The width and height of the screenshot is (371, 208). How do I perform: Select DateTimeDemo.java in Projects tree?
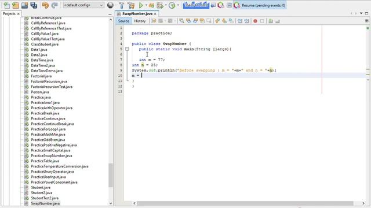click(46, 70)
